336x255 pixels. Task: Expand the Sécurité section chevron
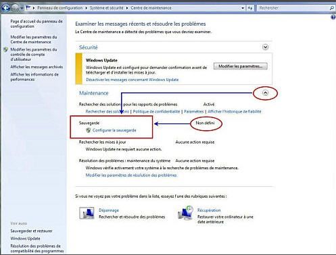[265, 47]
